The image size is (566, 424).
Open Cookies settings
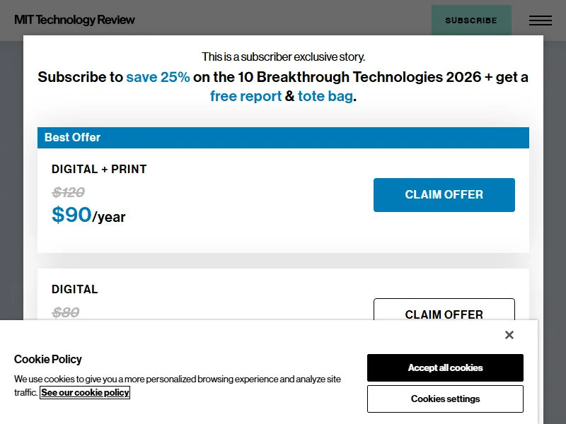click(445, 399)
